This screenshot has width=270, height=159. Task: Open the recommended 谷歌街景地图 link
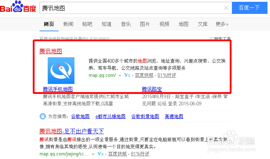click(145, 117)
